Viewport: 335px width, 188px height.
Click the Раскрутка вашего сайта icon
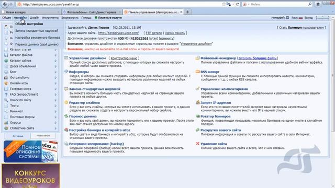click(x=198, y=130)
